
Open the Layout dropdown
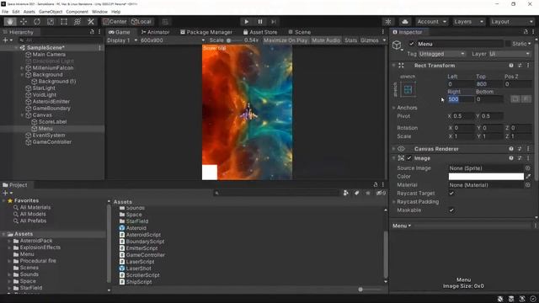(x=512, y=22)
